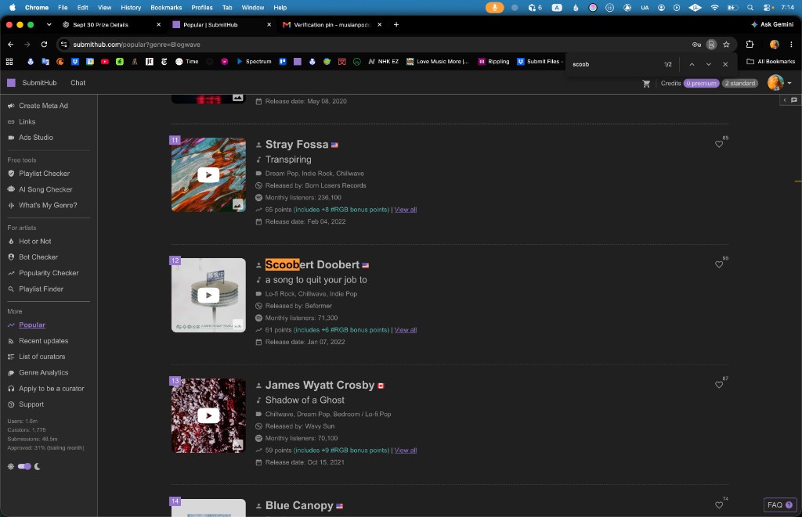Select the Popular sidebar link

coord(31,325)
